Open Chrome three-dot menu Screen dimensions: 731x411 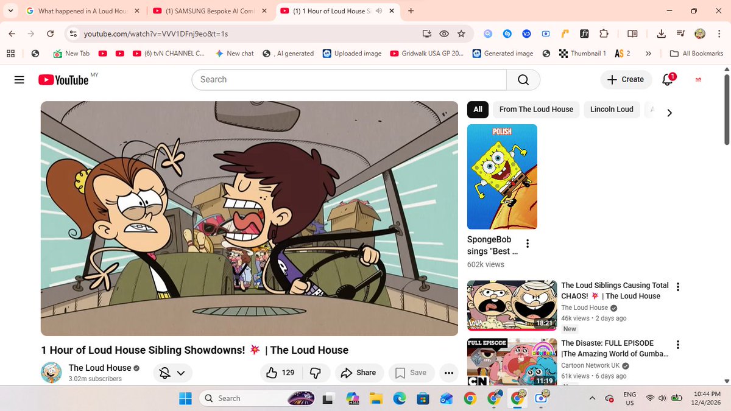point(719,34)
